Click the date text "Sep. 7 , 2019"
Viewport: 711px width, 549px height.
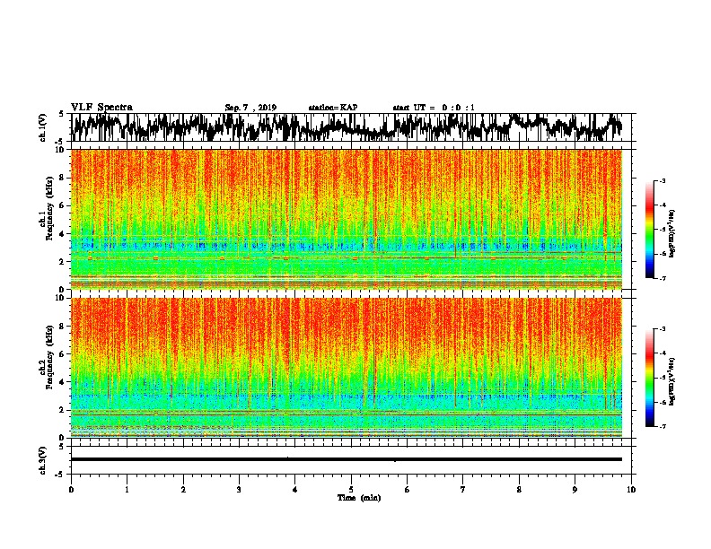(250, 108)
